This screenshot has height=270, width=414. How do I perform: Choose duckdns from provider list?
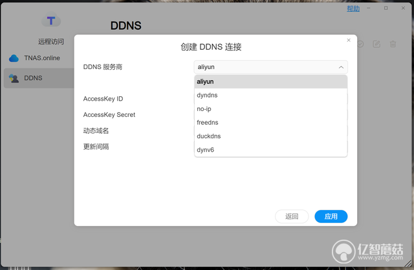tap(270, 136)
